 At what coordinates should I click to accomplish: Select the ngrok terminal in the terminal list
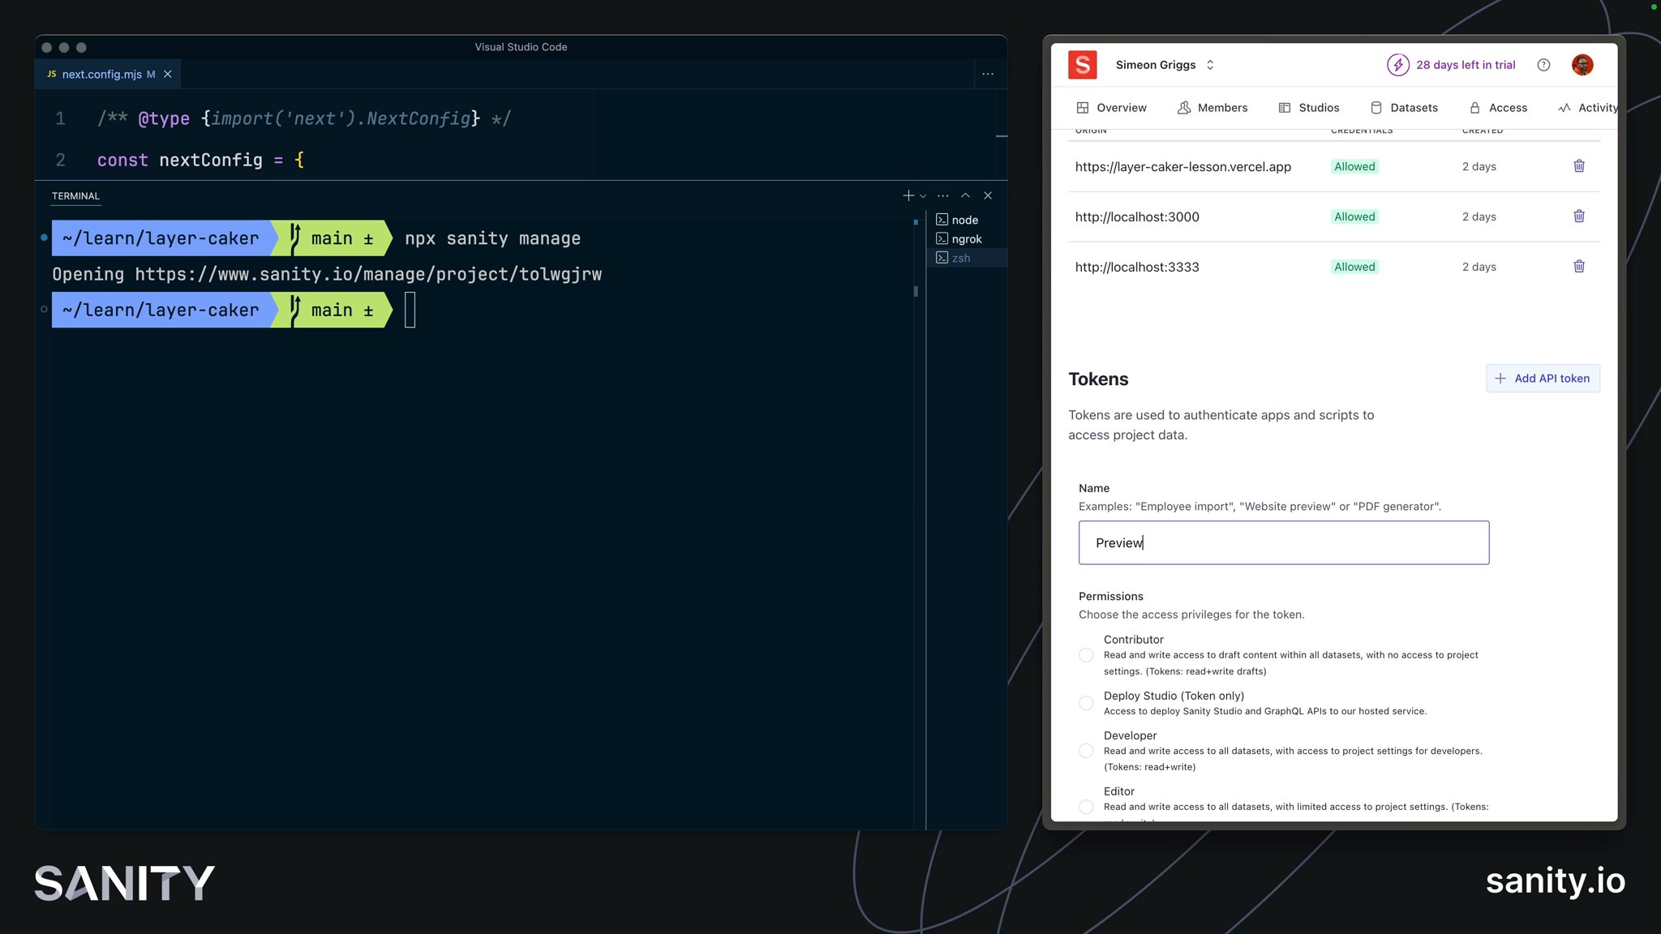pyautogui.click(x=966, y=239)
